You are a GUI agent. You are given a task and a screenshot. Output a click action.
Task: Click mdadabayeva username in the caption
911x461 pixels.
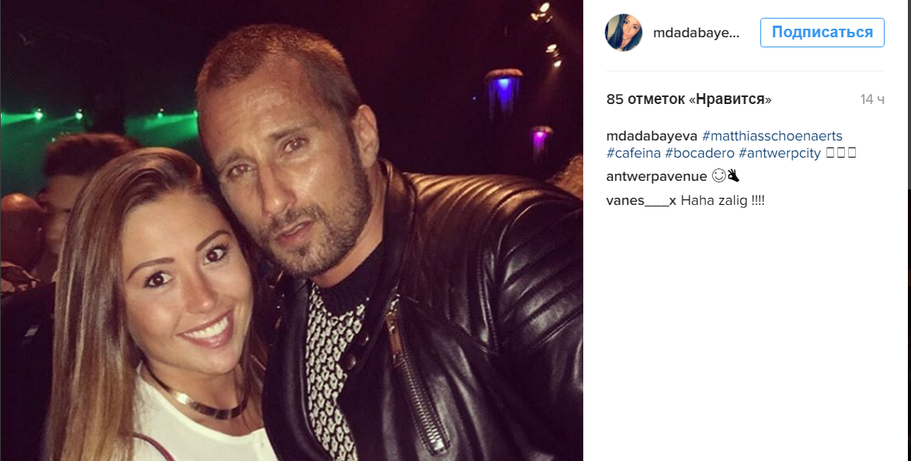tap(652, 136)
